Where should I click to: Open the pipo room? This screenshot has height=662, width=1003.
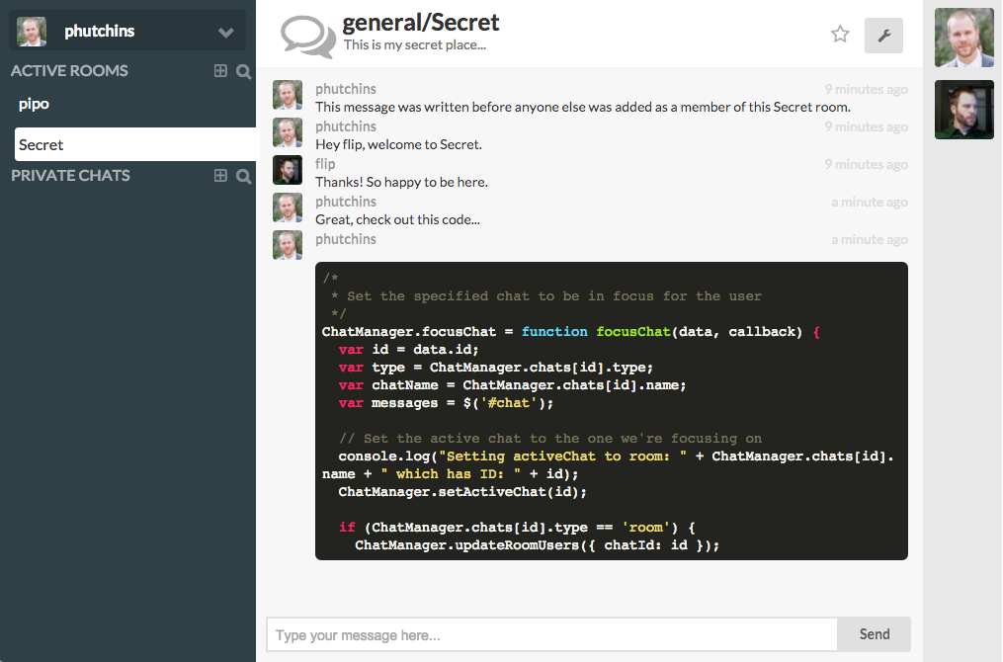tap(34, 104)
